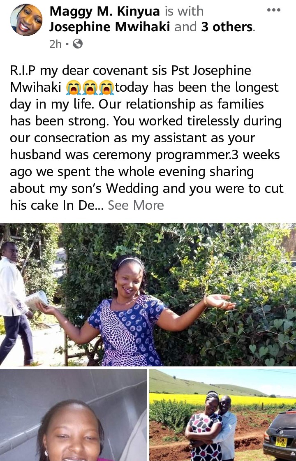Open Maggy M. Kinyua's profile picture
Screen dimensions: 296x461
(x=26, y=20)
